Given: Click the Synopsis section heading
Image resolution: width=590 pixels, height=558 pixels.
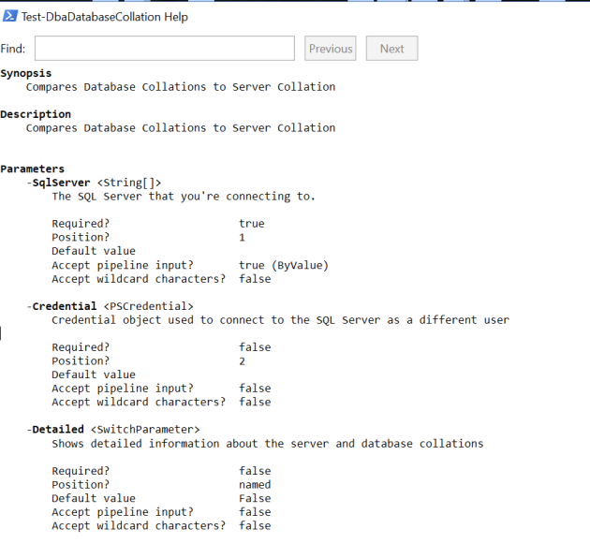Looking at the screenshot, I should [x=26, y=73].
